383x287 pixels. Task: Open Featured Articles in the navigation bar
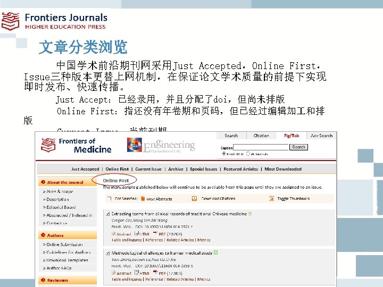[x=240, y=169]
